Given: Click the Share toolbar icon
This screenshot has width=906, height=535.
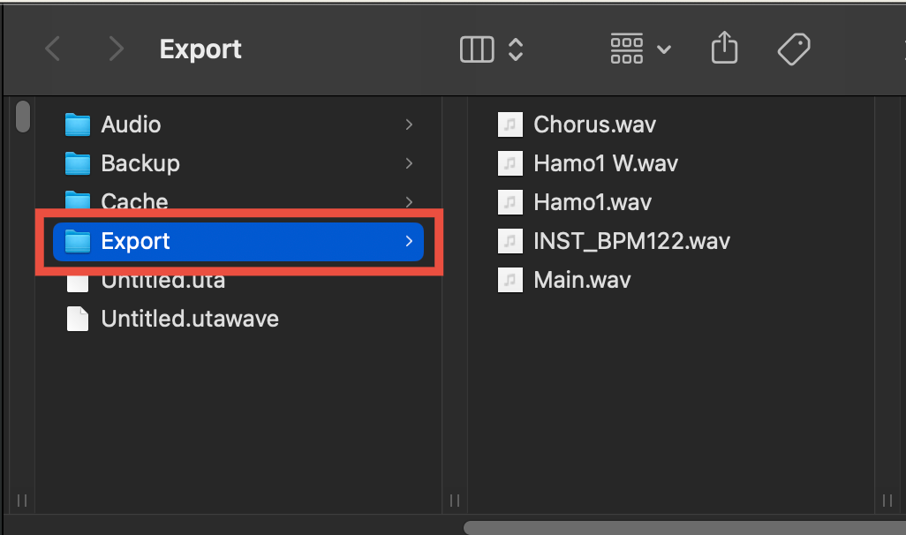Looking at the screenshot, I should 725,48.
